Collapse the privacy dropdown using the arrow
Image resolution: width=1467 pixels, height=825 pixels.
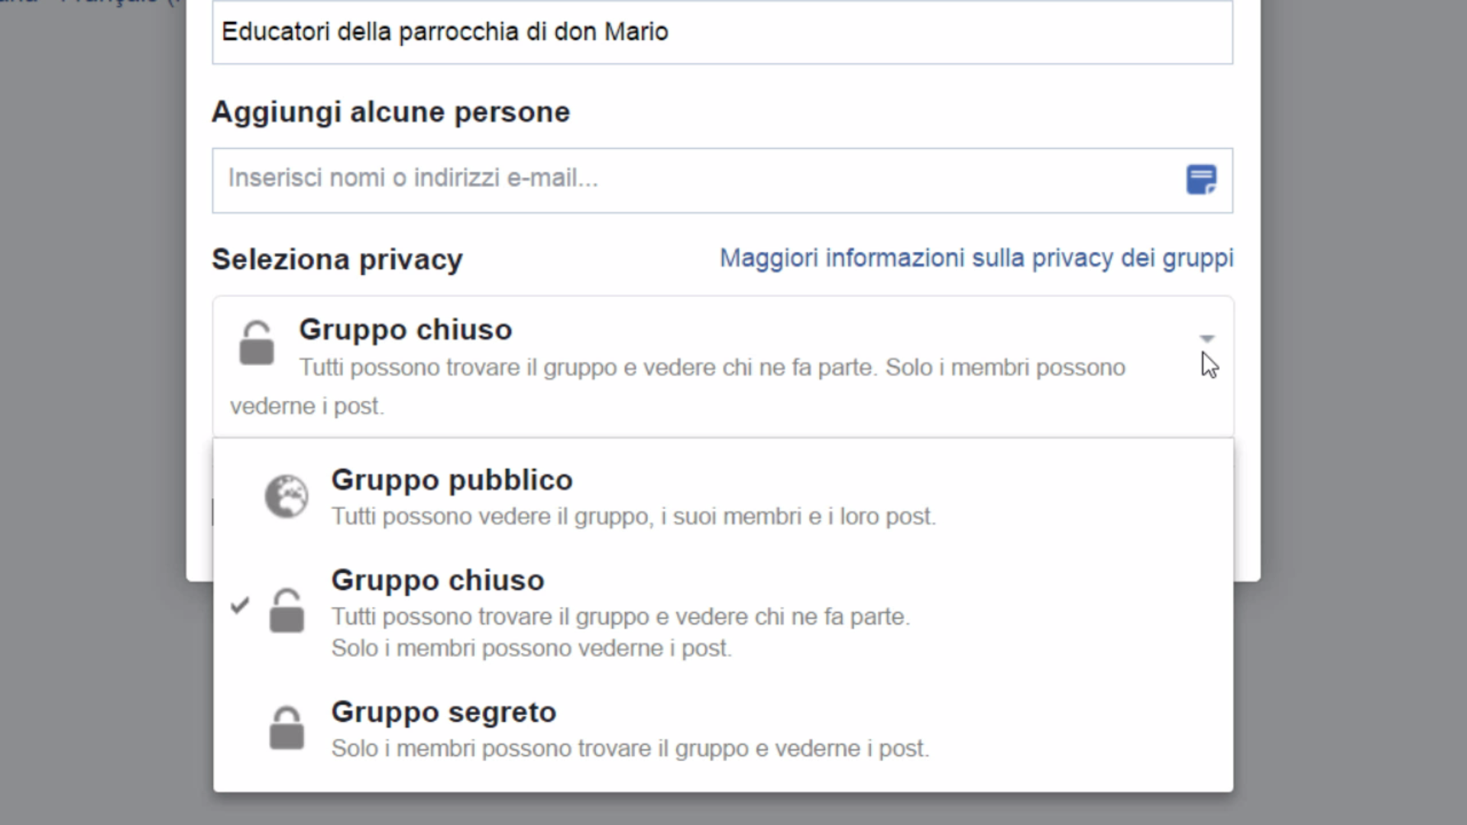1206,338
